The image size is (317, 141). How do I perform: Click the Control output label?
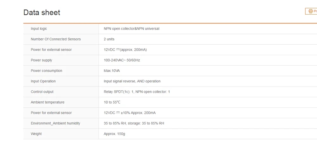click(x=42, y=92)
